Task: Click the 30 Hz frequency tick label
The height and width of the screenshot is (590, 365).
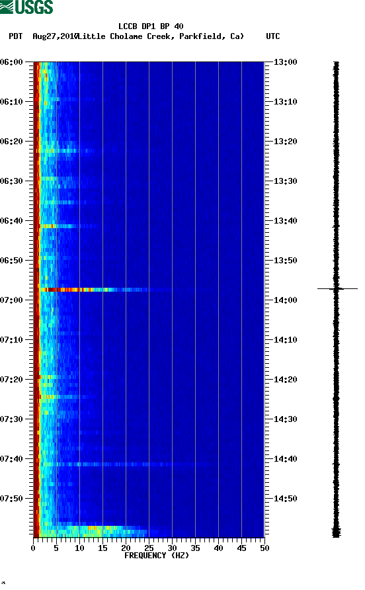Action: (172, 548)
